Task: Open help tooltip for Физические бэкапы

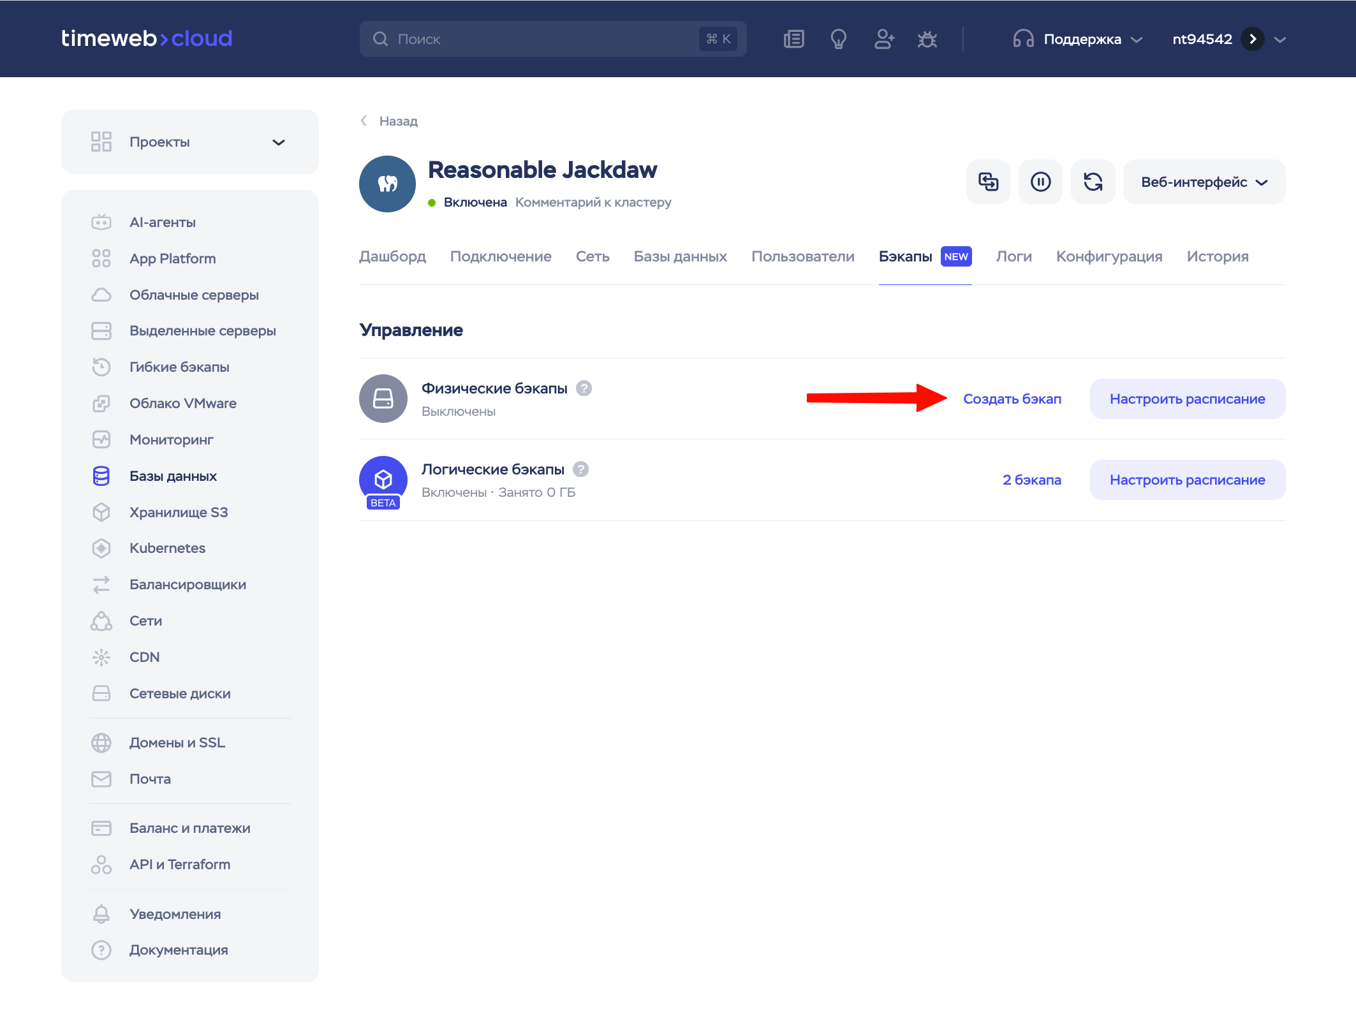Action: coord(584,388)
